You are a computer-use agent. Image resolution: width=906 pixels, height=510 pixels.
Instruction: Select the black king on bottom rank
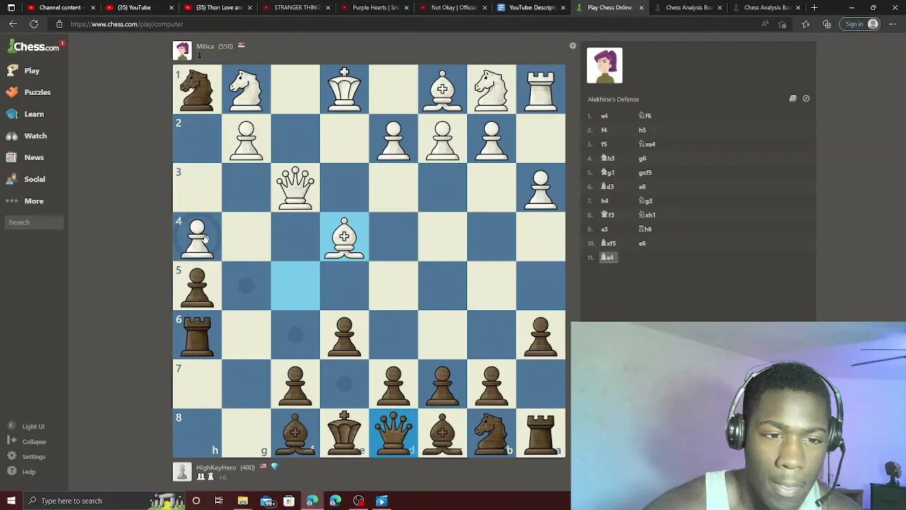pos(344,433)
